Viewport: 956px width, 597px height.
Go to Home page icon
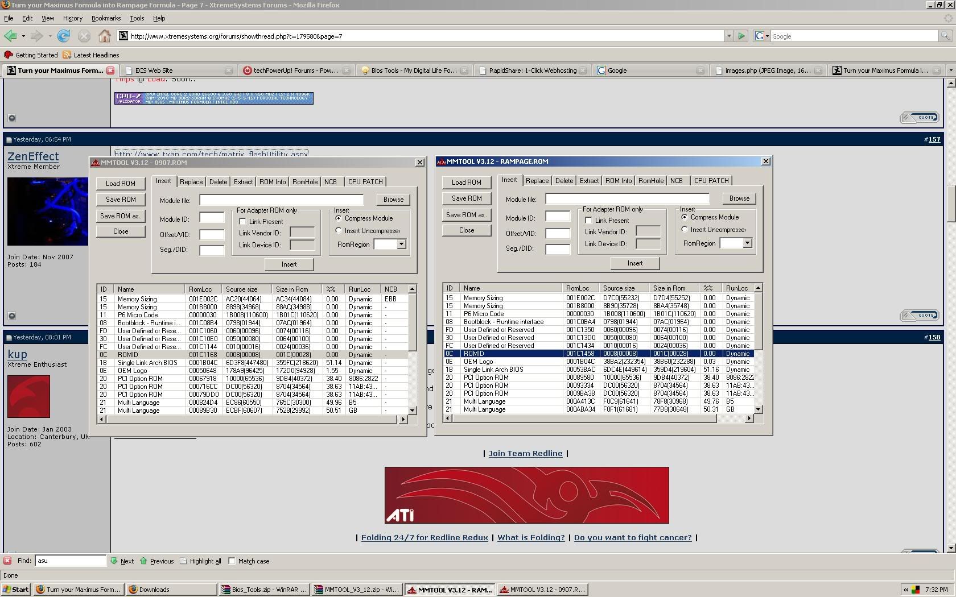tap(105, 36)
